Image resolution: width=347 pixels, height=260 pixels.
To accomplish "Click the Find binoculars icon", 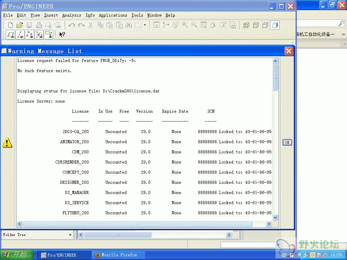I will pos(128,25).
